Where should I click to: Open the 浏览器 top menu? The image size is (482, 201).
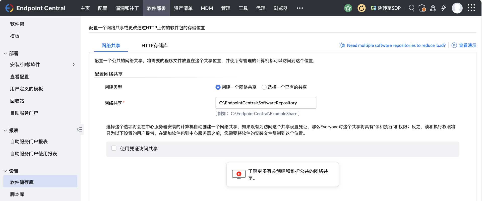point(280,8)
